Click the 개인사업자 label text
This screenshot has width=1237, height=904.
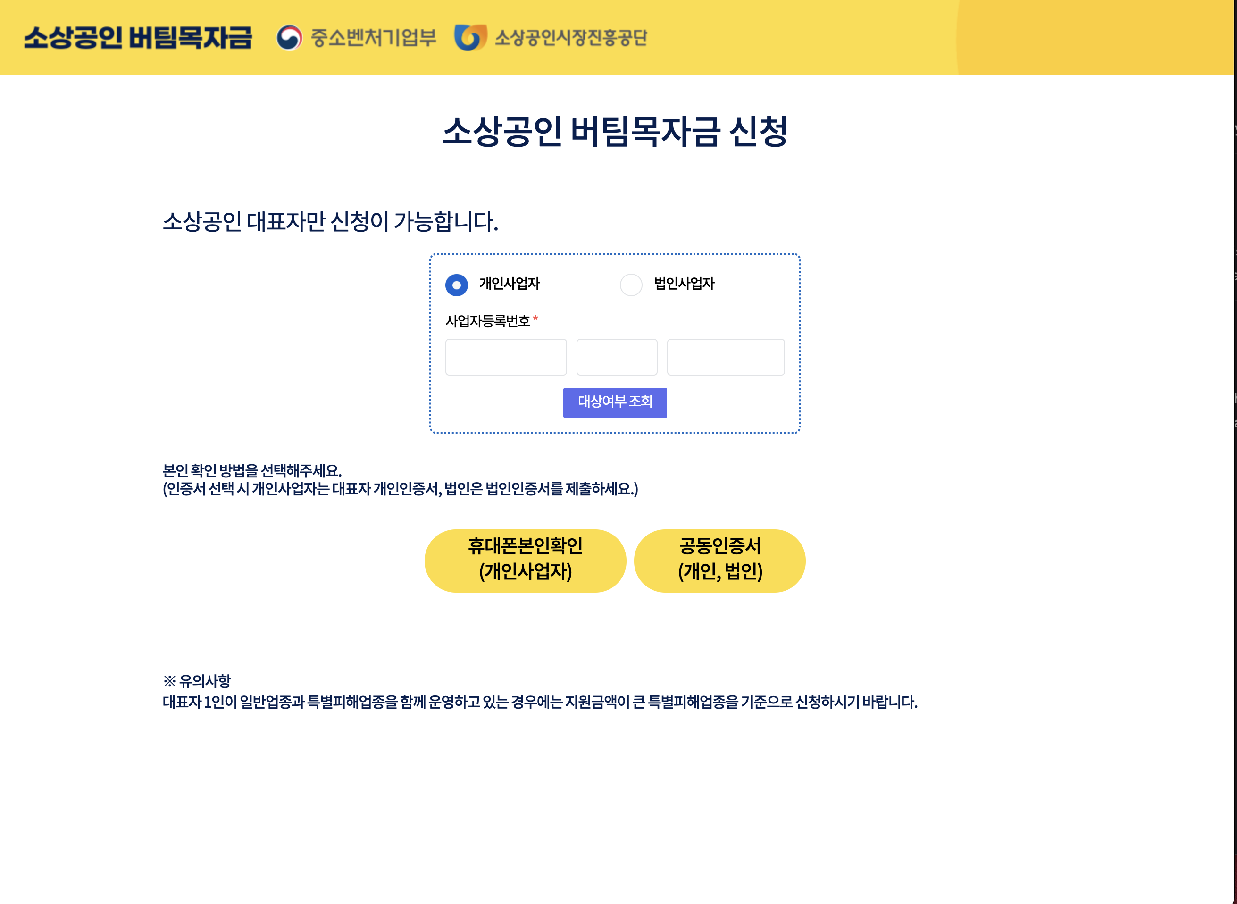pos(510,284)
